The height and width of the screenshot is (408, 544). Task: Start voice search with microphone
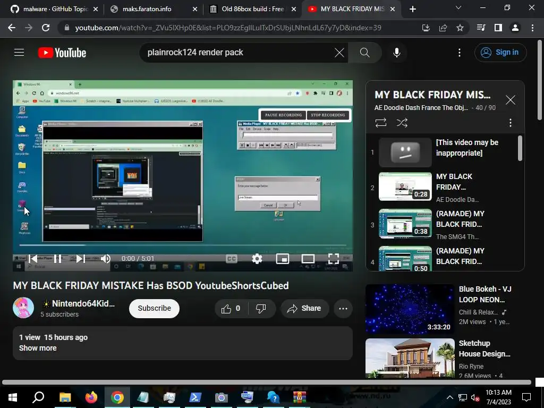[397, 53]
